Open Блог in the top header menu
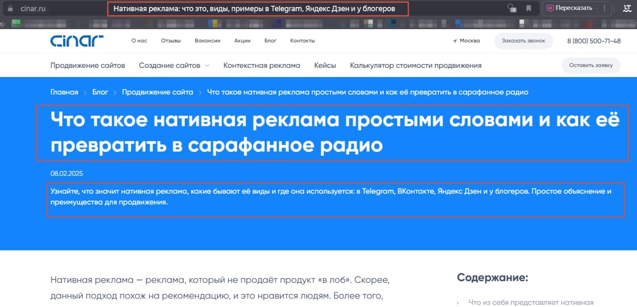 tap(270, 41)
